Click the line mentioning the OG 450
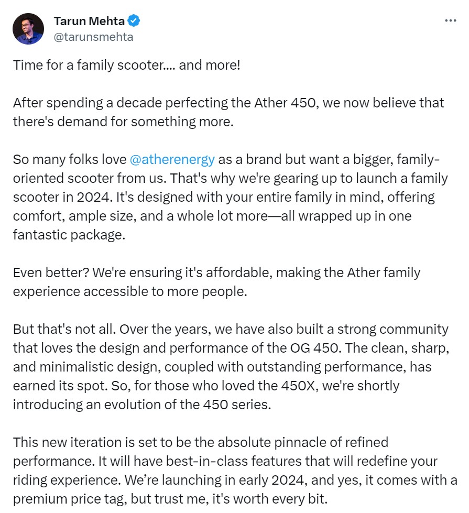This screenshot has height=513, width=469. [x=231, y=348]
